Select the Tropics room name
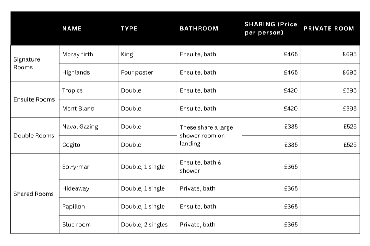Image resolution: width=370 pixels, height=246 pixels. click(x=72, y=90)
